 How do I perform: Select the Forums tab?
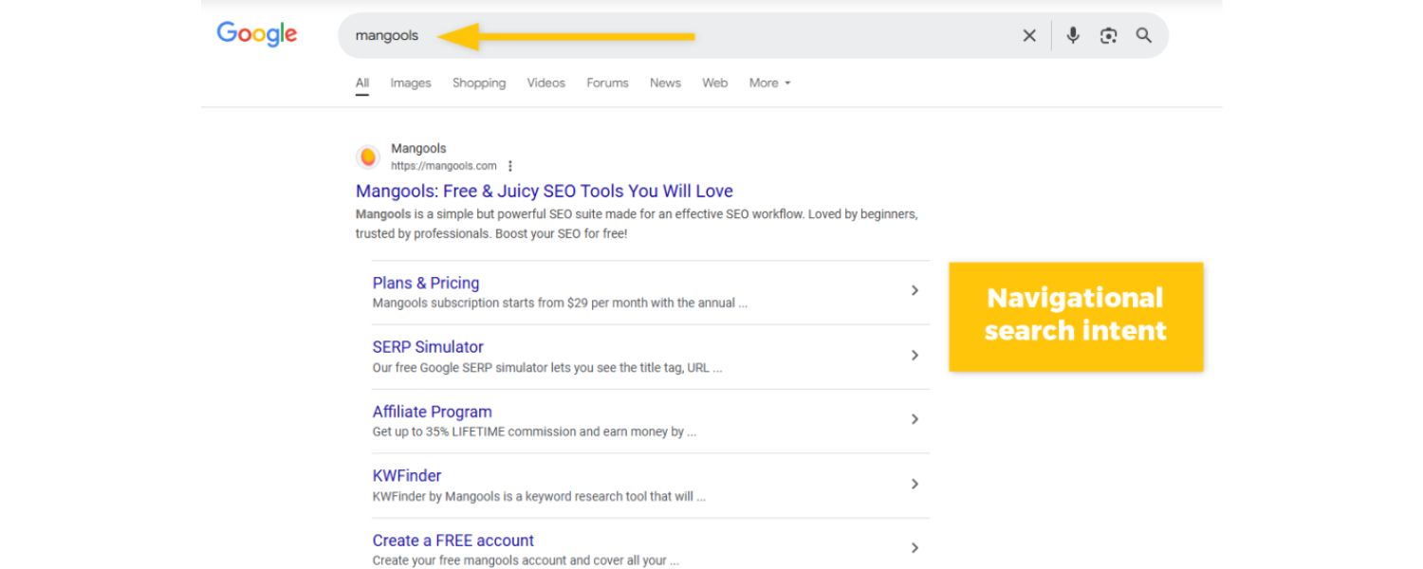[x=606, y=83]
